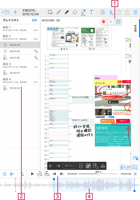The width and height of the screenshot is (140, 200).
Task: Open the microphone recording tool
Action: (x=111, y=12)
